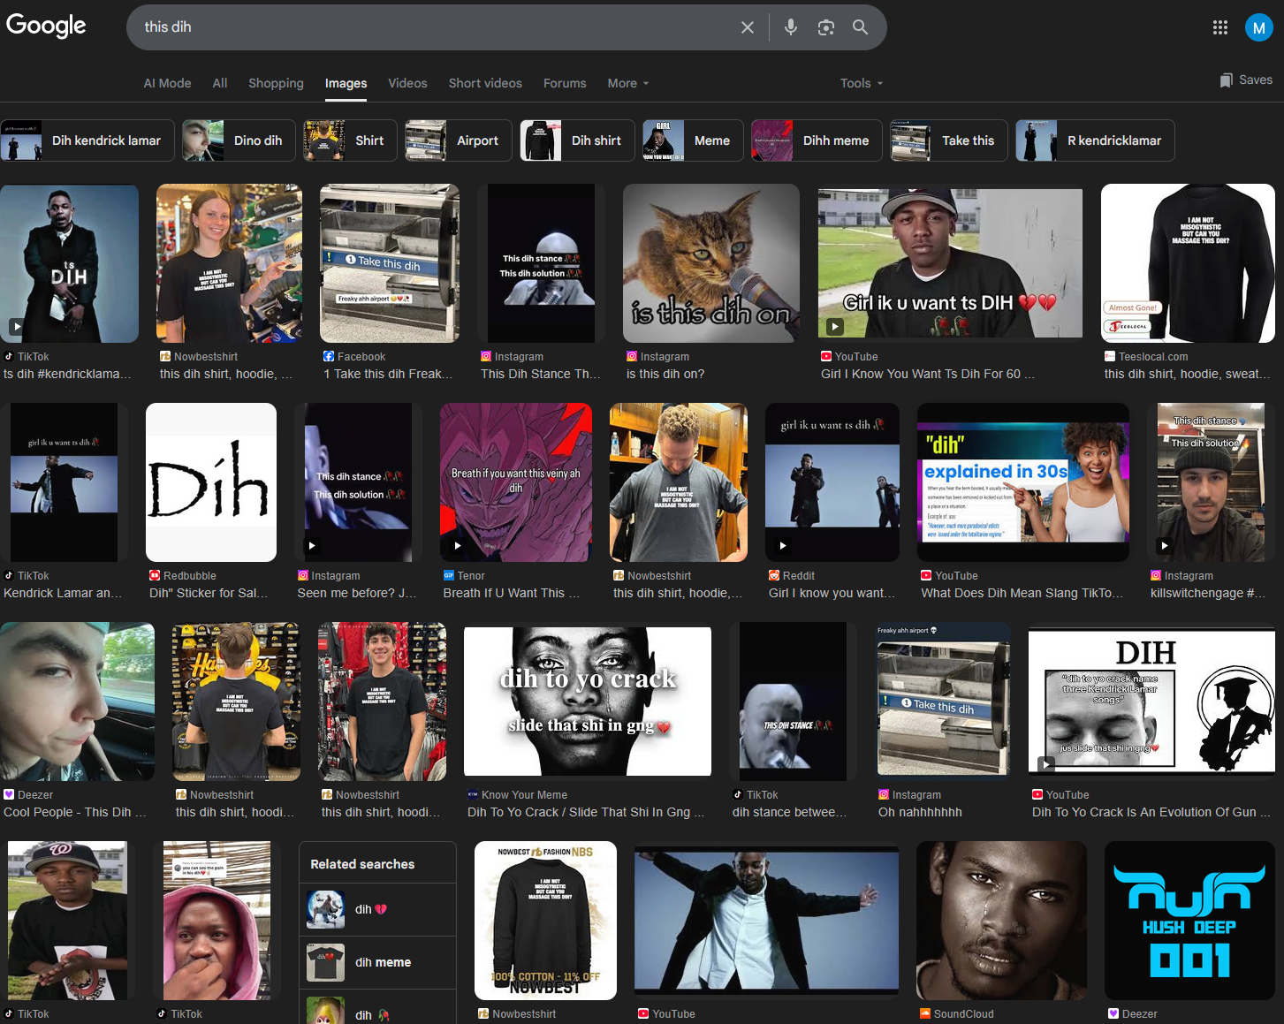Open the 'dih to yo crack' meme image
This screenshot has width=1284, height=1024.
(588, 702)
